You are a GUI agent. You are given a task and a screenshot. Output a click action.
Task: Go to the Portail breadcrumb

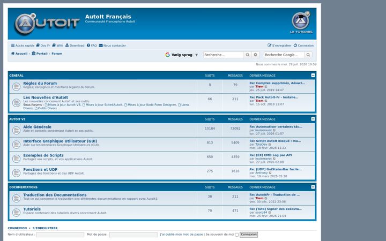point(40,54)
